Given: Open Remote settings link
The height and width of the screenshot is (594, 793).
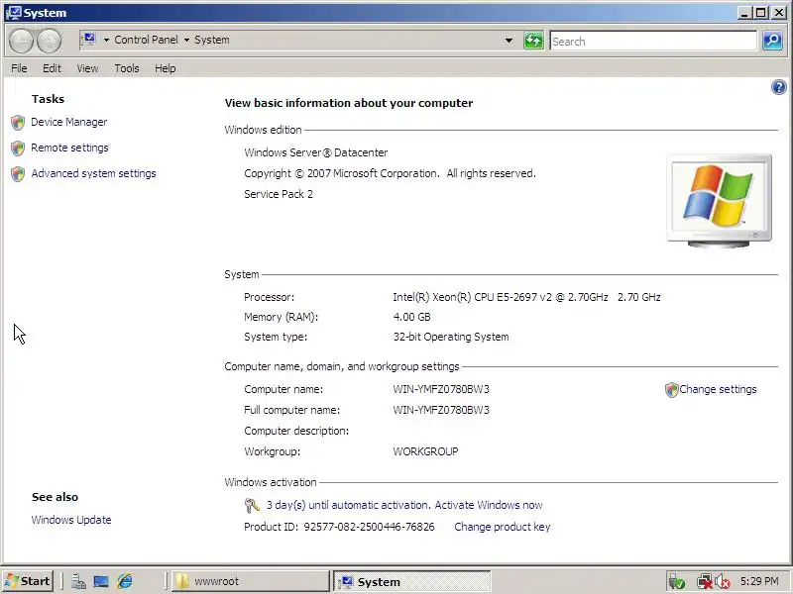Looking at the screenshot, I should (x=69, y=148).
